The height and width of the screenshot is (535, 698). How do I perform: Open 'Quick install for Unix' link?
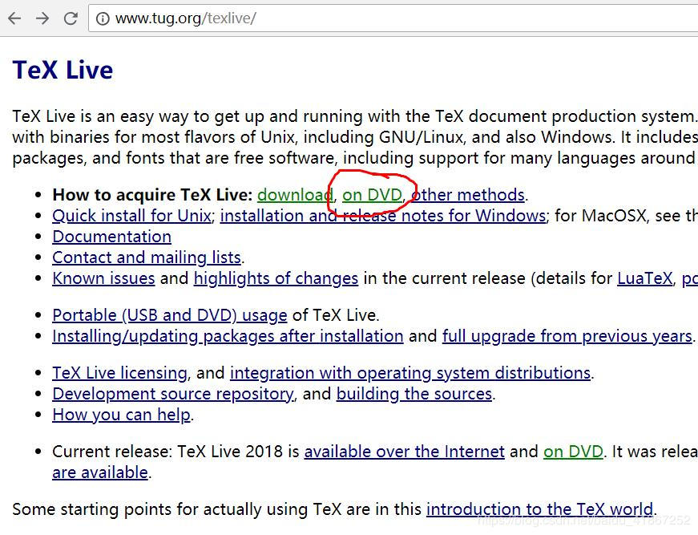[x=131, y=216]
